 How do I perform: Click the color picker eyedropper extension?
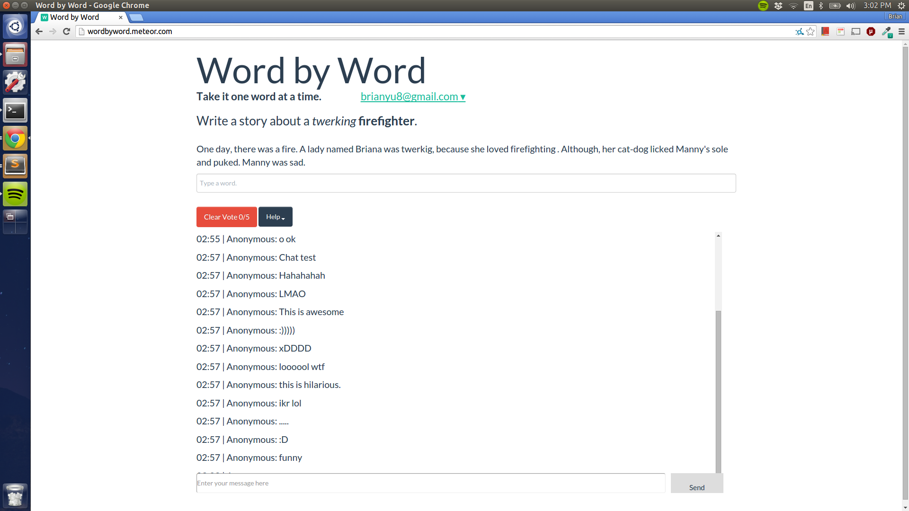point(886,32)
